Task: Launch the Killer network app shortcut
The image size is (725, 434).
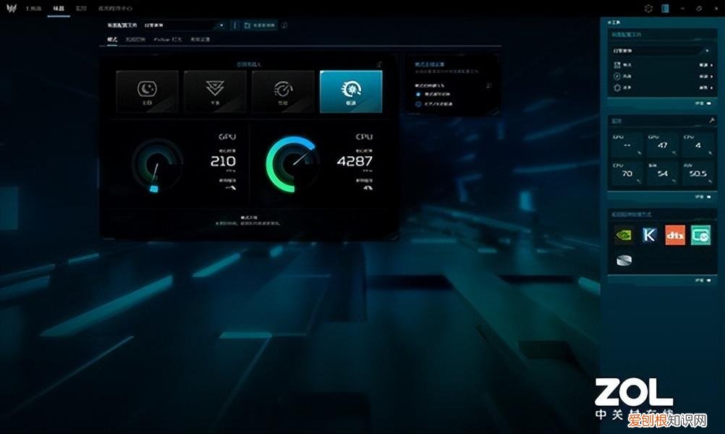Action: pos(650,235)
